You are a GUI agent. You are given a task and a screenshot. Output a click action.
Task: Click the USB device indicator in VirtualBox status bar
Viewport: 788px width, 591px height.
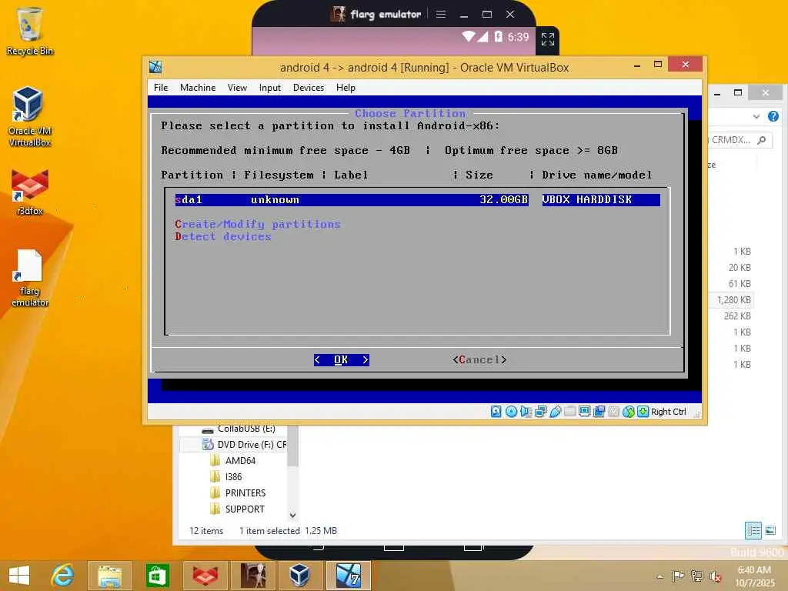(x=556, y=412)
